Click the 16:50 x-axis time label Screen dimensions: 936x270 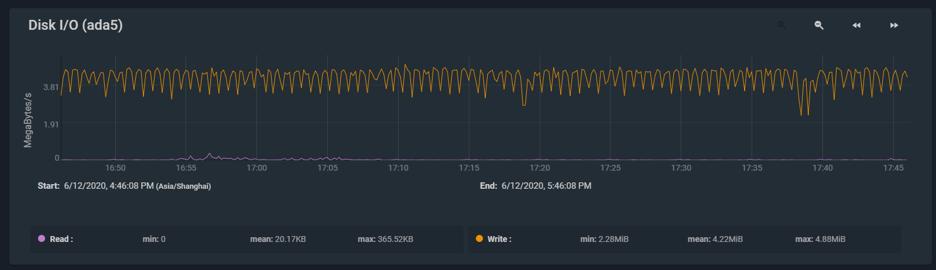coord(115,168)
